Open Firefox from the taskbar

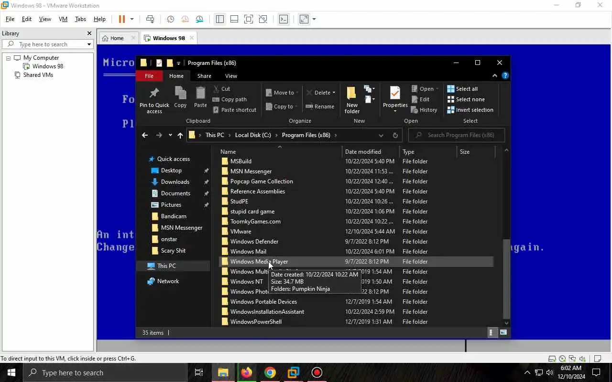(246, 372)
